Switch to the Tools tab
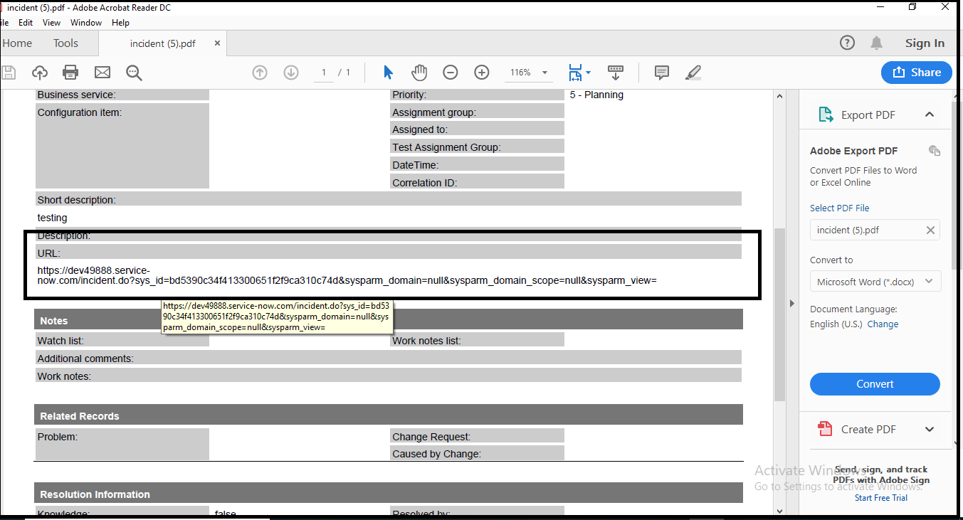Viewport: 963px width, 520px height. click(x=65, y=43)
